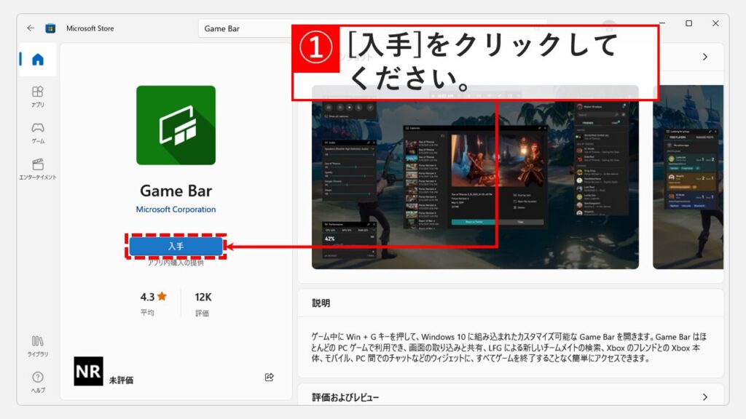Close the Microsoft Store window
Screen dimensions: 746x419
click(715, 23)
